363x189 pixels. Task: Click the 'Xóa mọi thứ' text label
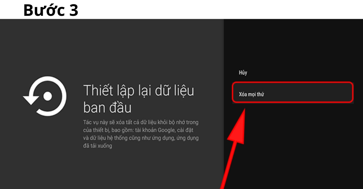tap(251, 95)
